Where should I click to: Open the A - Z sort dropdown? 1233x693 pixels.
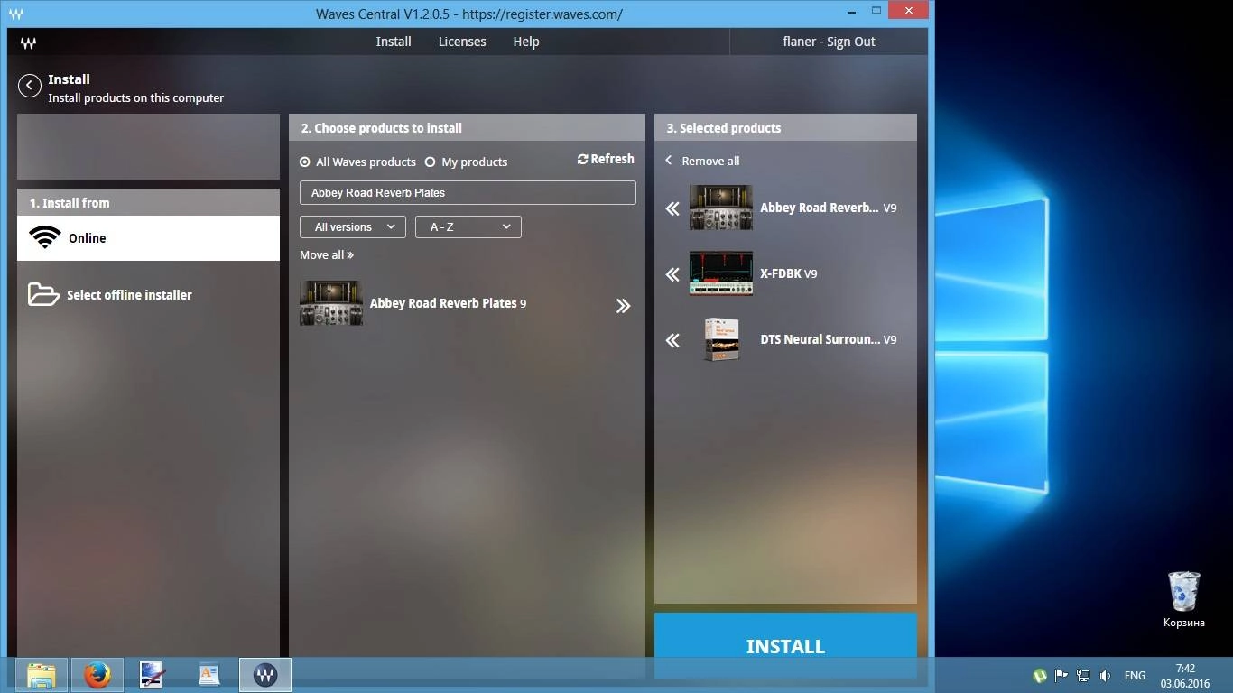pos(468,227)
